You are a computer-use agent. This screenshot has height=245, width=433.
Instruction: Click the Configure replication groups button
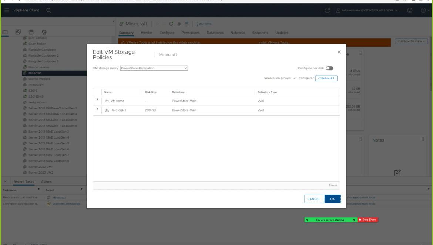click(326, 78)
